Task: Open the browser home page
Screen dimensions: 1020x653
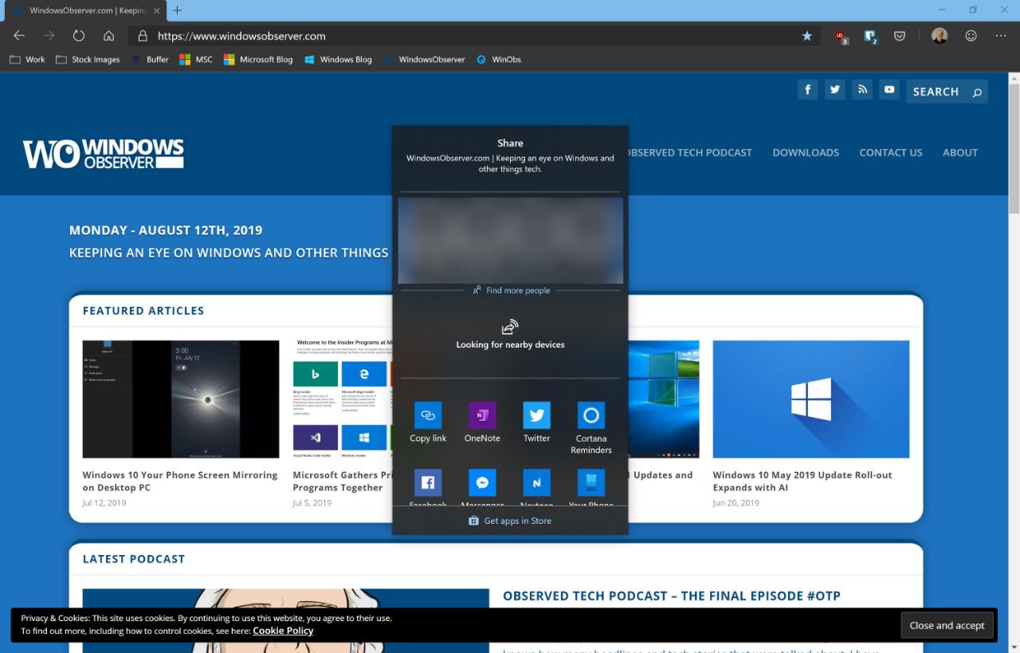Action: click(109, 36)
